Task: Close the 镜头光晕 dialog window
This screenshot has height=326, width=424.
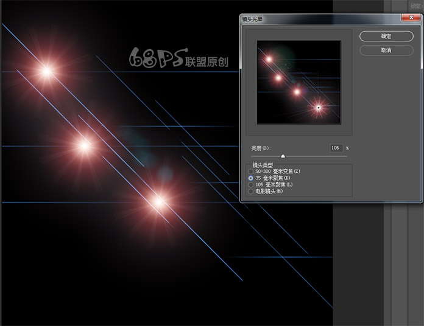Action: (411, 18)
